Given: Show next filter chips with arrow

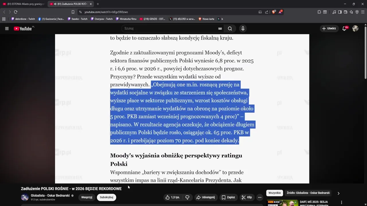Looking at the screenshot, I should [x=338, y=193].
